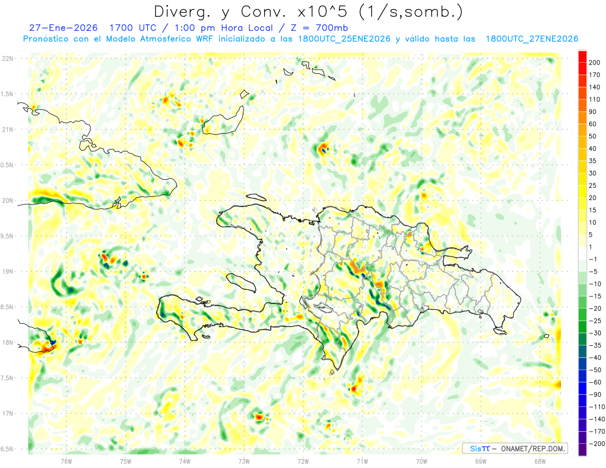Click the 20N latitude label
Screen dimensions: 606x468
click(x=8, y=200)
